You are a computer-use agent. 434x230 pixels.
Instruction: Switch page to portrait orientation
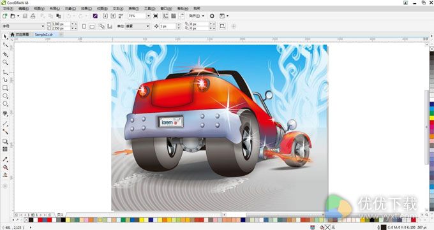(84, 26)
